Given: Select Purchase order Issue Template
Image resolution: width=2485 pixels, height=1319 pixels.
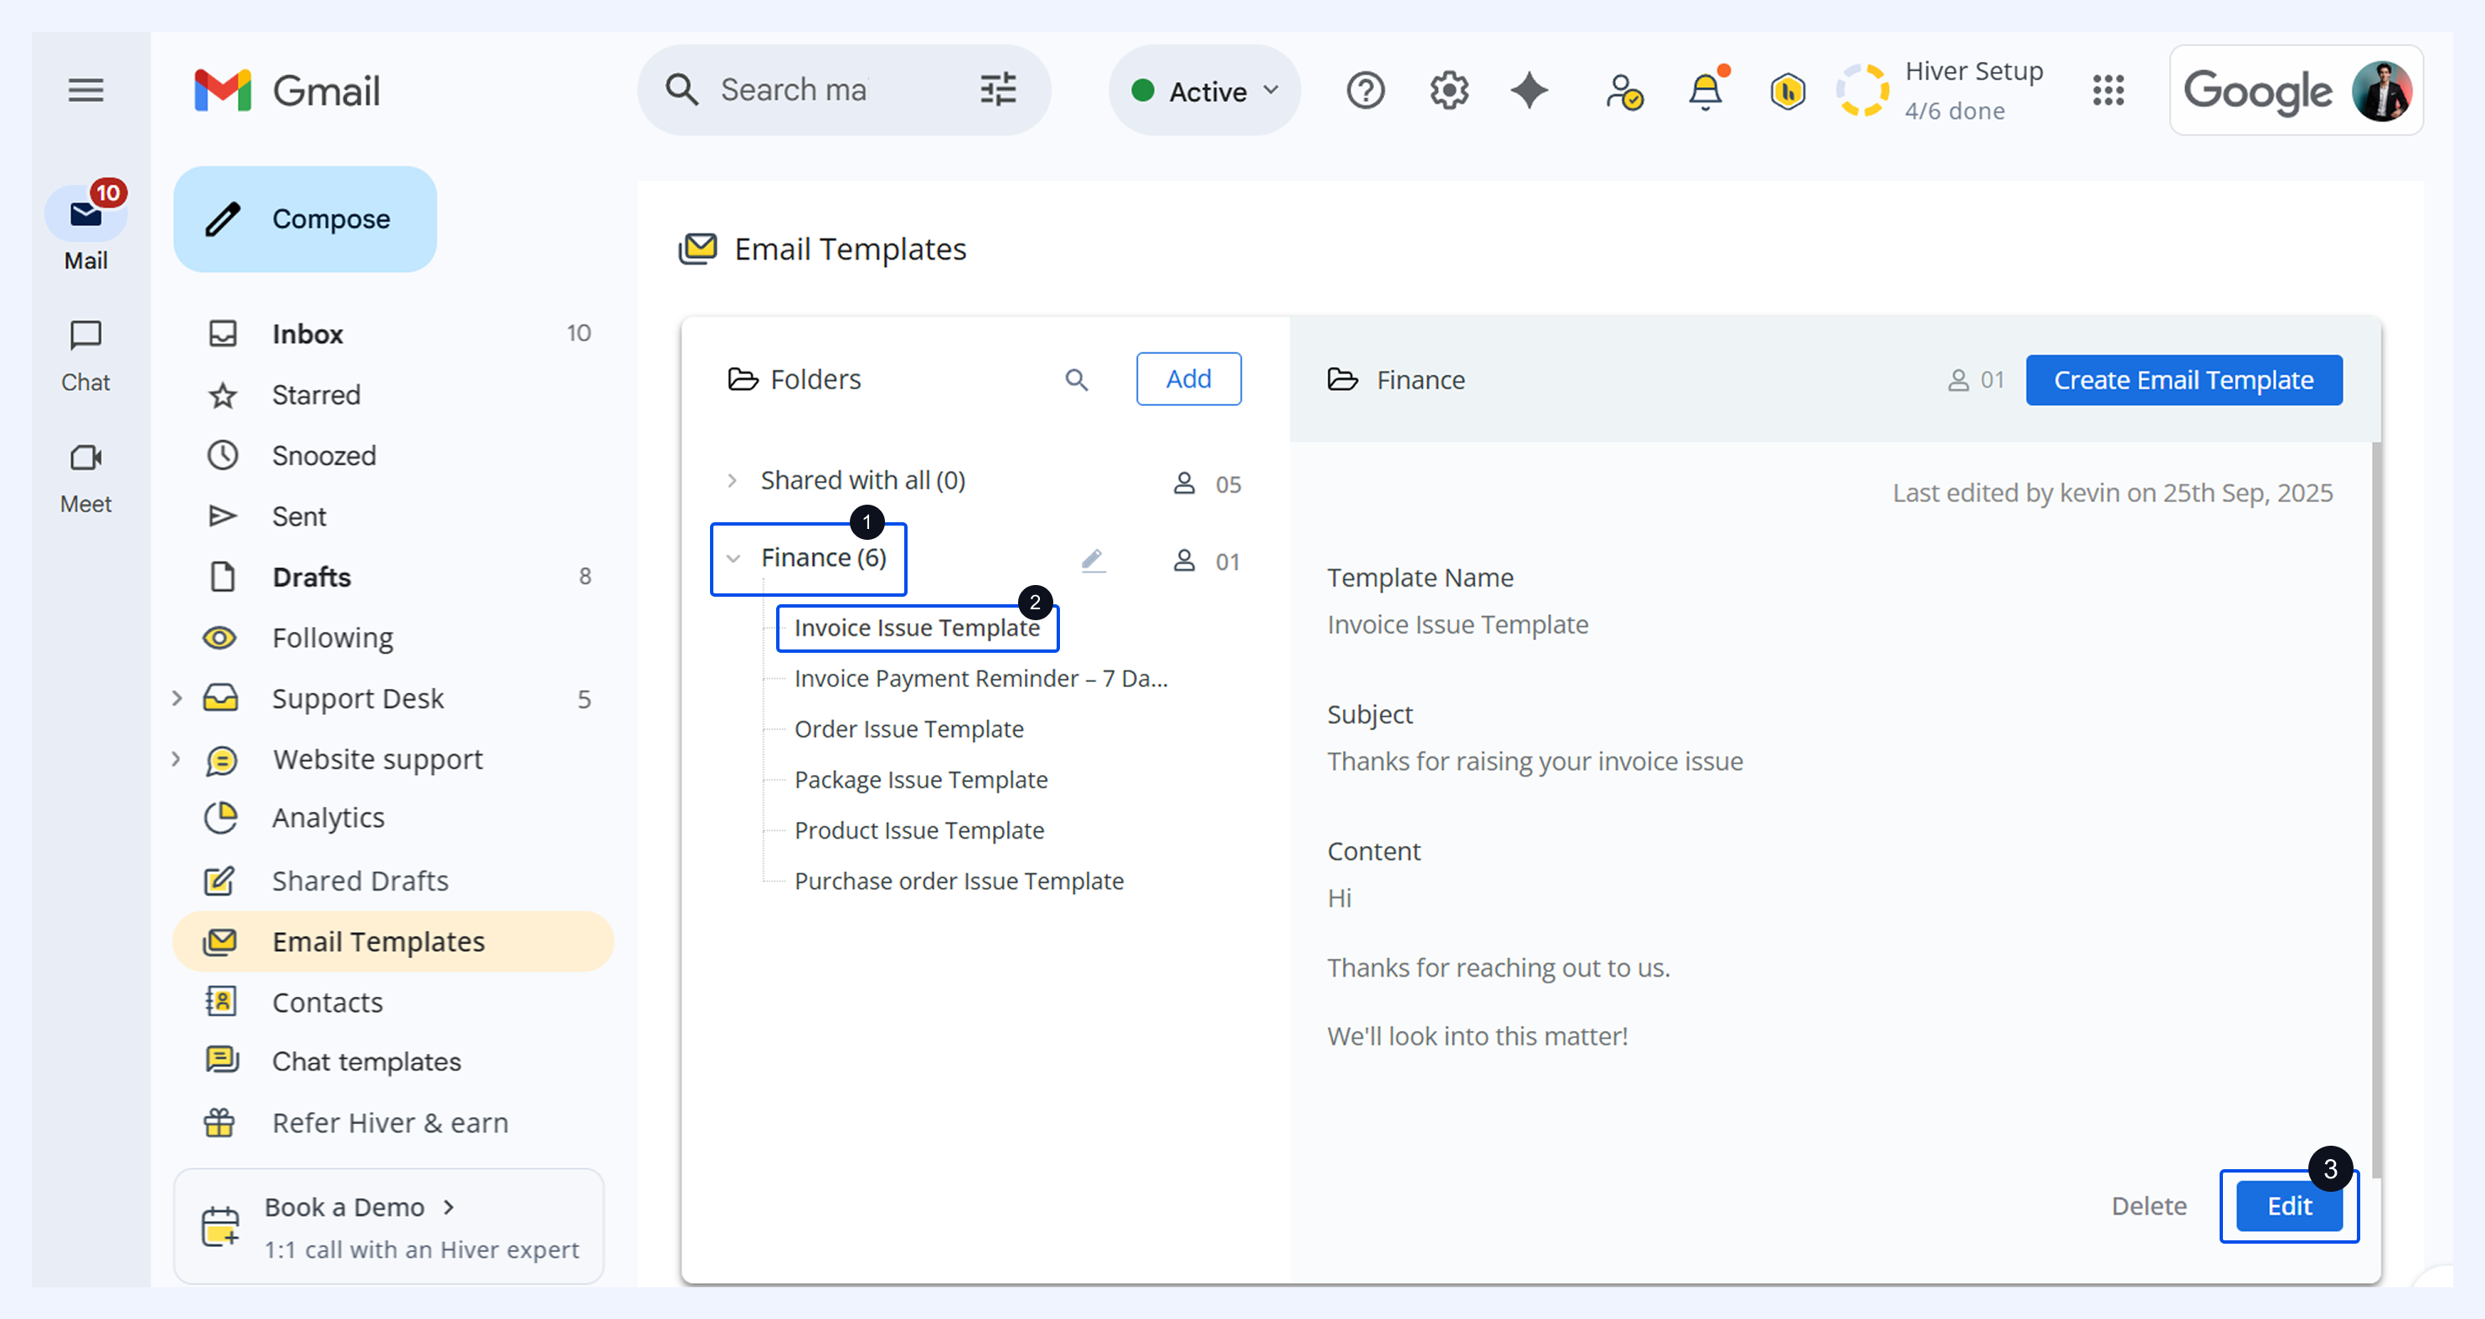Looking at the screenshot, I should click(x=959, y=881).
